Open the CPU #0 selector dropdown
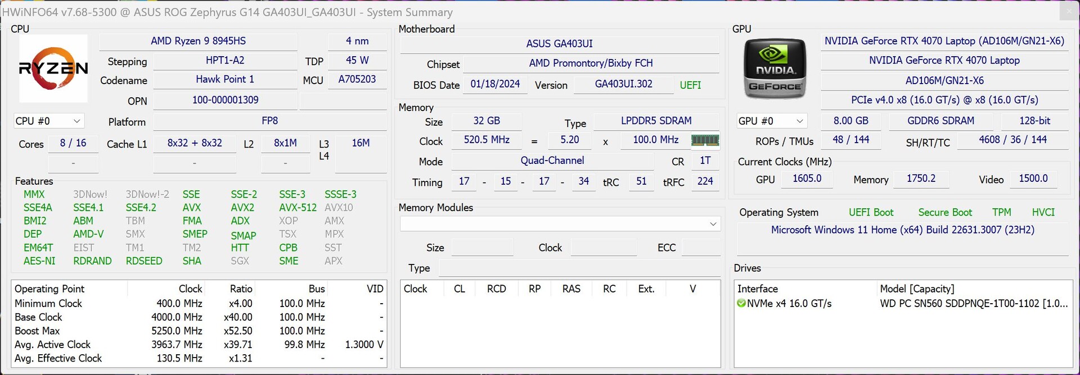This screenshot has height=375, width=1080. [x=48, y=121]
